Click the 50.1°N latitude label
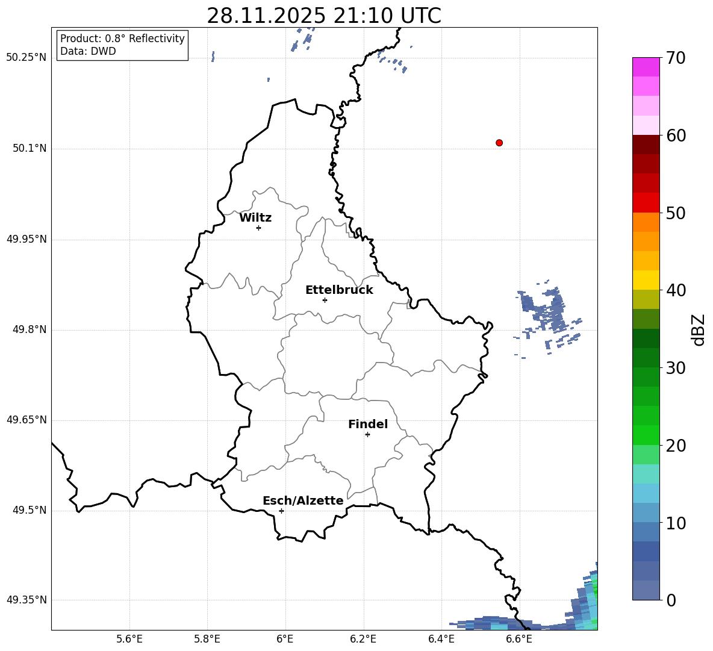The image size is (713, 651). coord(30,148)
